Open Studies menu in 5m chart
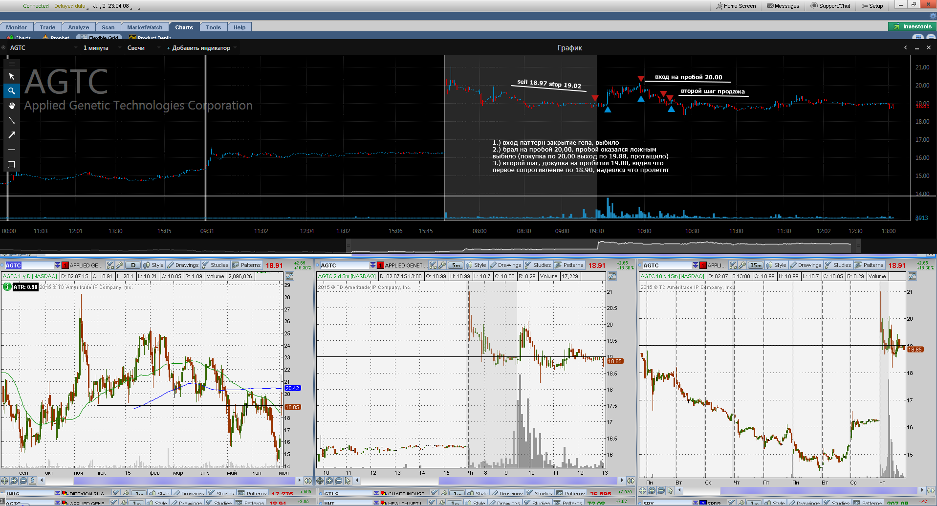 (x=538, y=265)
